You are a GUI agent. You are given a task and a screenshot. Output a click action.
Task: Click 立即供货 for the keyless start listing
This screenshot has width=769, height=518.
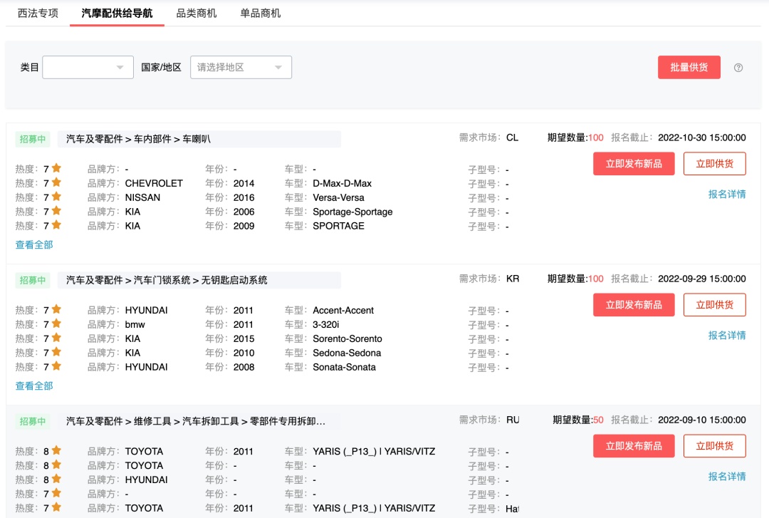point(715,304)
